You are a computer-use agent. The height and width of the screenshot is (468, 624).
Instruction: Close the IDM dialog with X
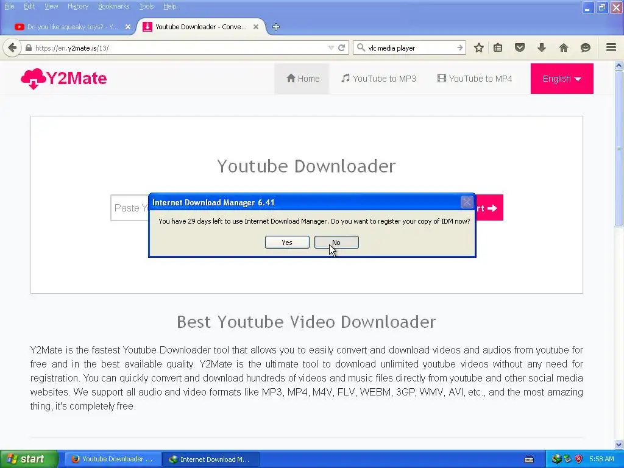[x=467, y=202]
